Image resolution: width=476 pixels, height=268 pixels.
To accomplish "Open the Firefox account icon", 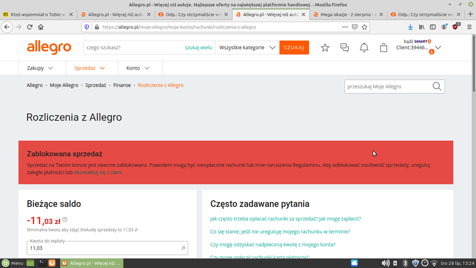I will pos(444,27).
